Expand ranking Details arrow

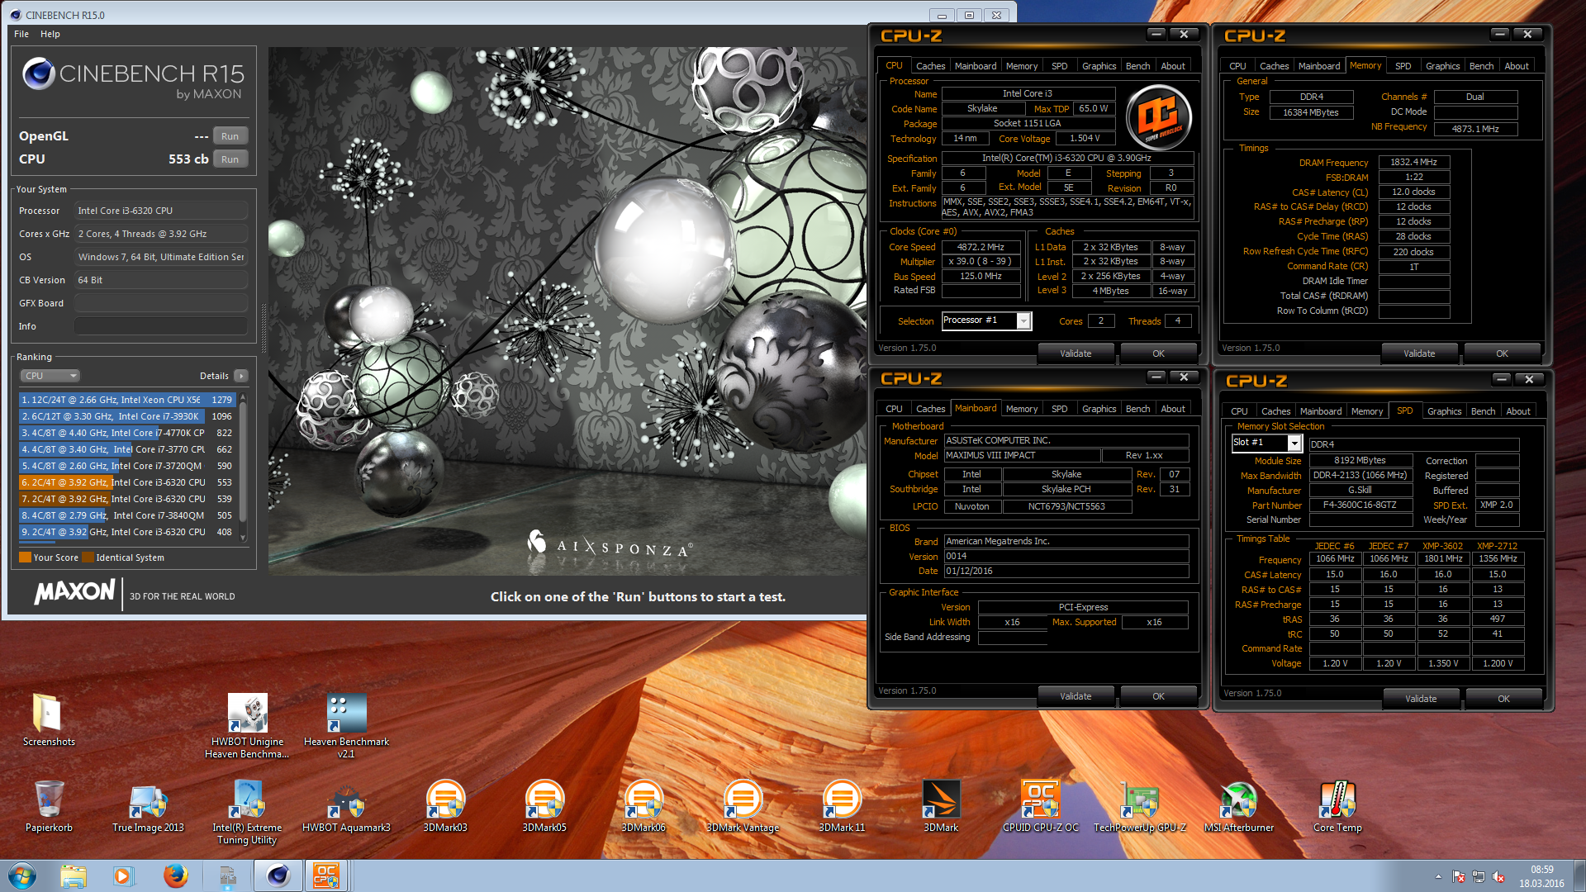[240, 376]
